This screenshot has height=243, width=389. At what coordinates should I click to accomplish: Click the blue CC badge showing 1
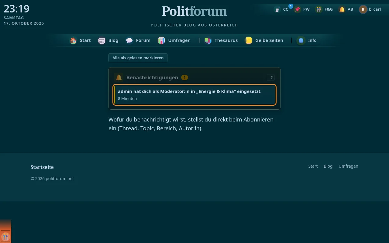[291, 6]
